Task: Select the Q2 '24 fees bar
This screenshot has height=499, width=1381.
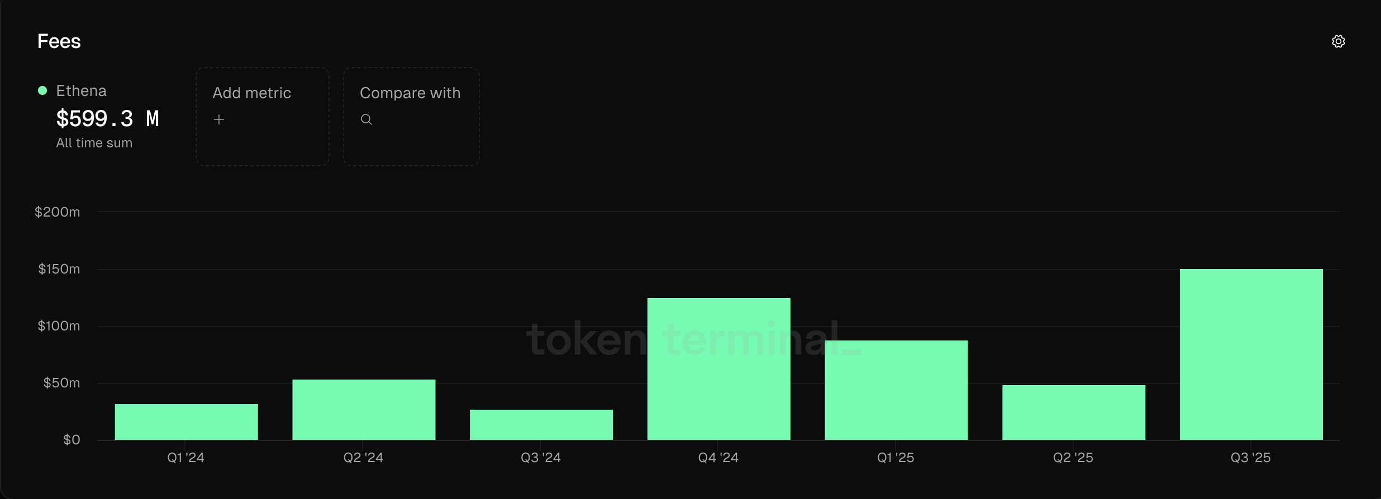Action: click(x=364, y=410)
